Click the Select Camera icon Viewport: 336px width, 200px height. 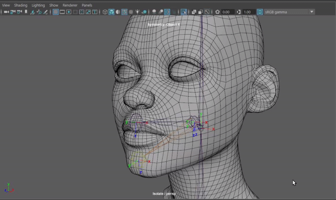tap(6, 12)
